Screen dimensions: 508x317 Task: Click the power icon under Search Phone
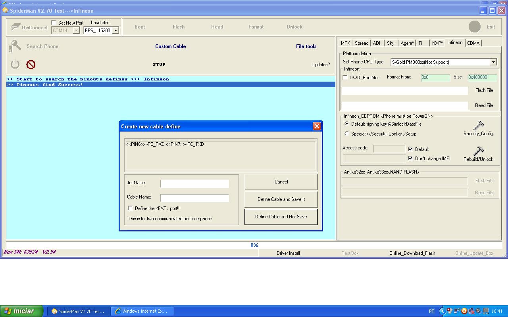click(15, 64)
